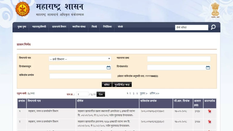Screen dimensions: 233x131
Task: Expand the सर्व विभाग department dropdown
Action: [80, 59]
